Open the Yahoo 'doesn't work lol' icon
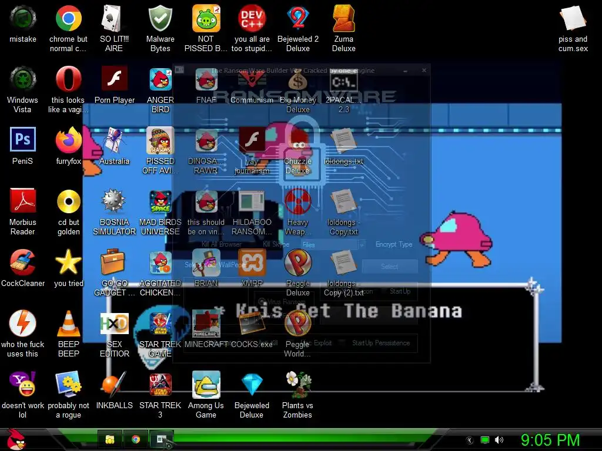The image size is (602, 451). click(x=23, y=384)
